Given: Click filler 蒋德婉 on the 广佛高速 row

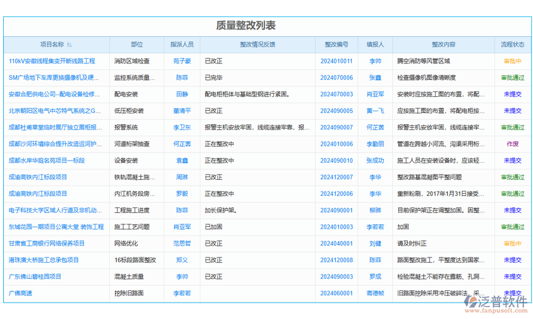Looking at the screenshot, I should click(x=375, y=293).
